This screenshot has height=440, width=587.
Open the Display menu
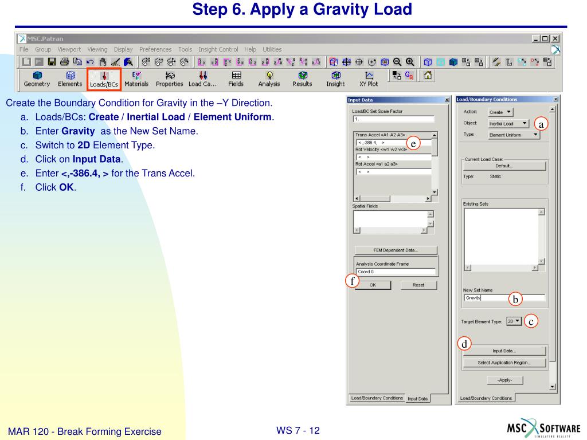click(x=123, y=49)
